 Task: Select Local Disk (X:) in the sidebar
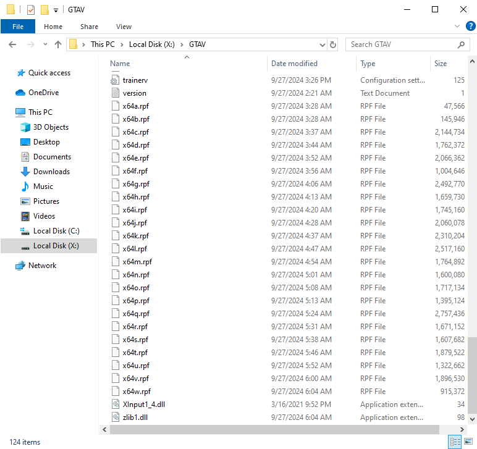coord(56,246)
